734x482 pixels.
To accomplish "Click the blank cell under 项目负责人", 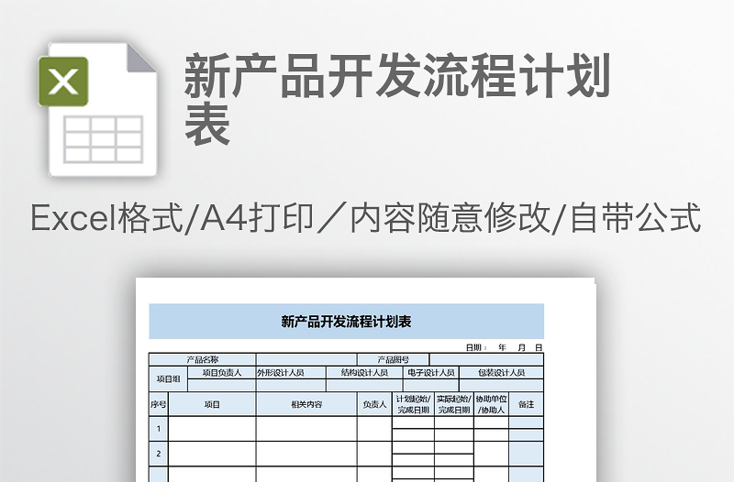I will click(x=222, y=385).
